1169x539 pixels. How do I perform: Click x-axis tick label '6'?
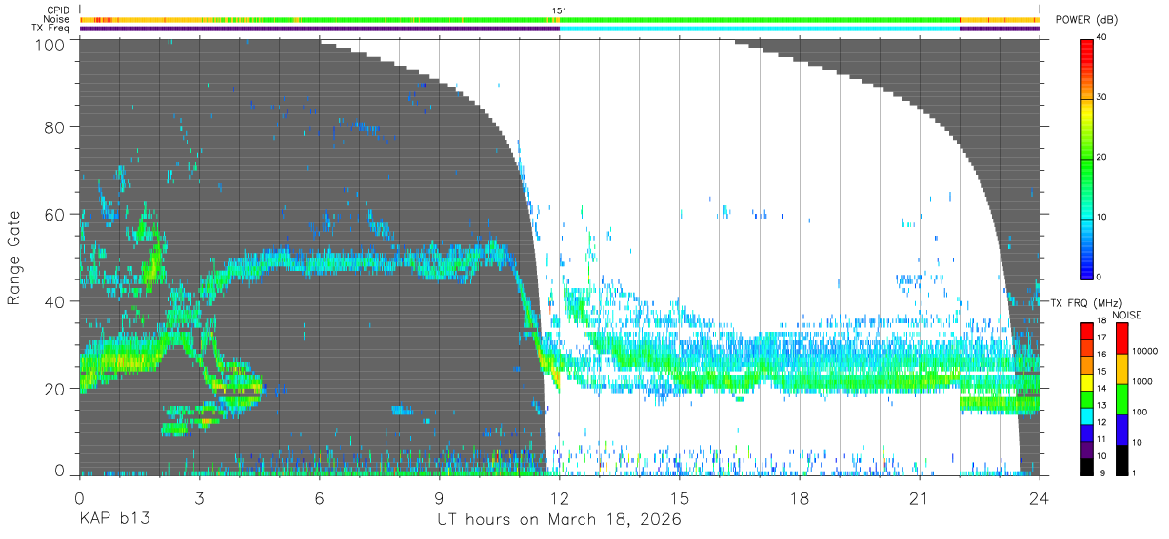point(320,498)
